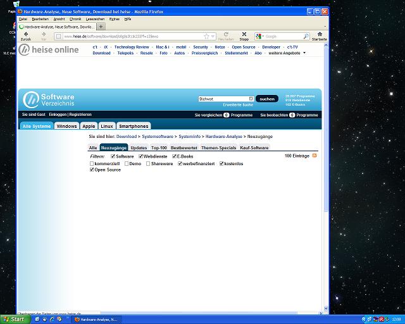The image size is (405, 324).
Task: Expand quick launch overflow chevron
Action: (x=68, y=318)
